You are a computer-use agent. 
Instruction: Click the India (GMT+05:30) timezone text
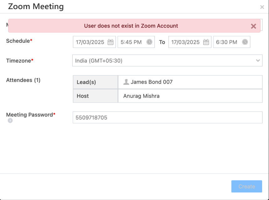point(99,61)
